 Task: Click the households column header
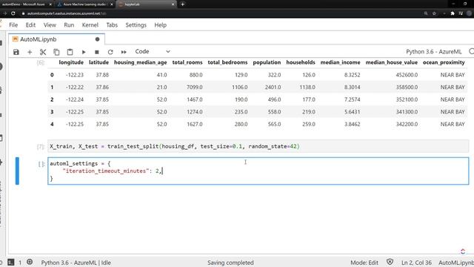301,62
